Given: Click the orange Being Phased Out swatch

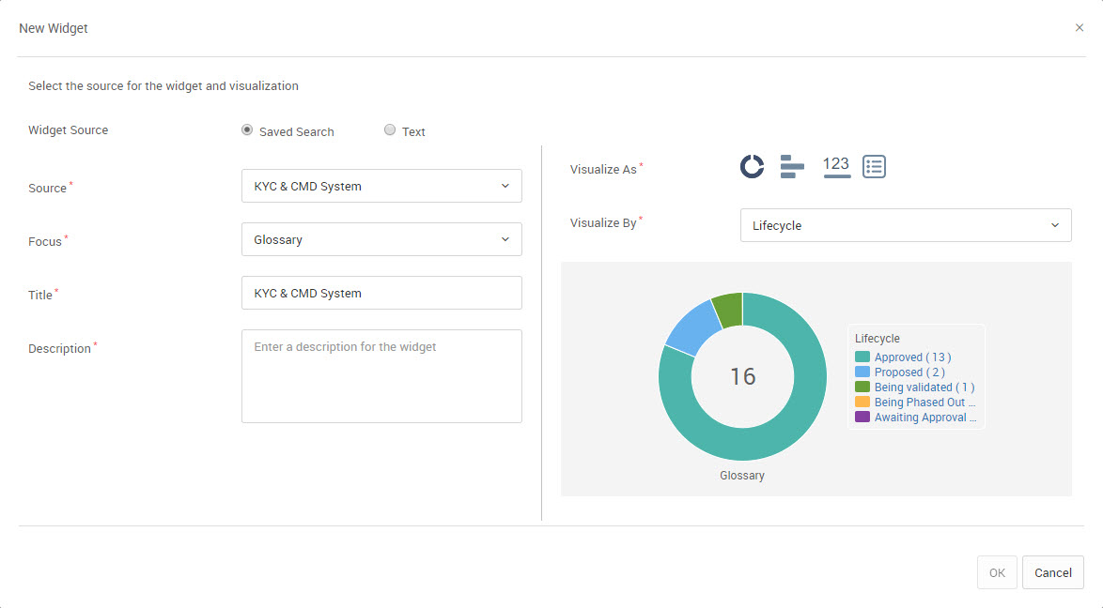Looking at the screenshot, I should coord(862,403).
